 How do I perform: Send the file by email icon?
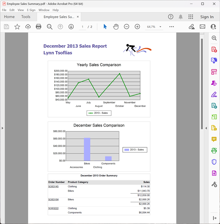(202, 27)
